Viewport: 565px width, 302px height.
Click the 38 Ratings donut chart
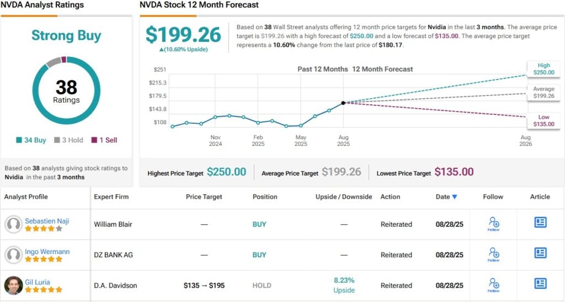tap(66, 91)
